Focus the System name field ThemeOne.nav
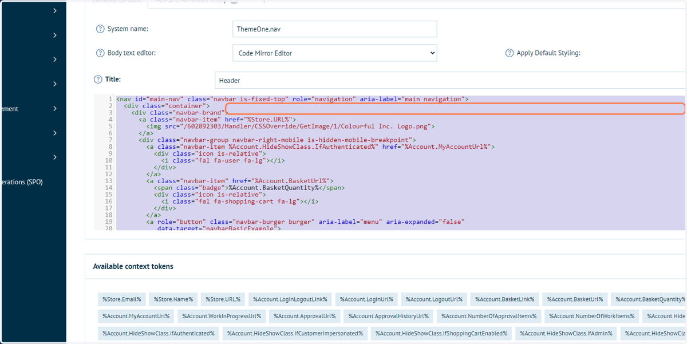 [335, 29]
